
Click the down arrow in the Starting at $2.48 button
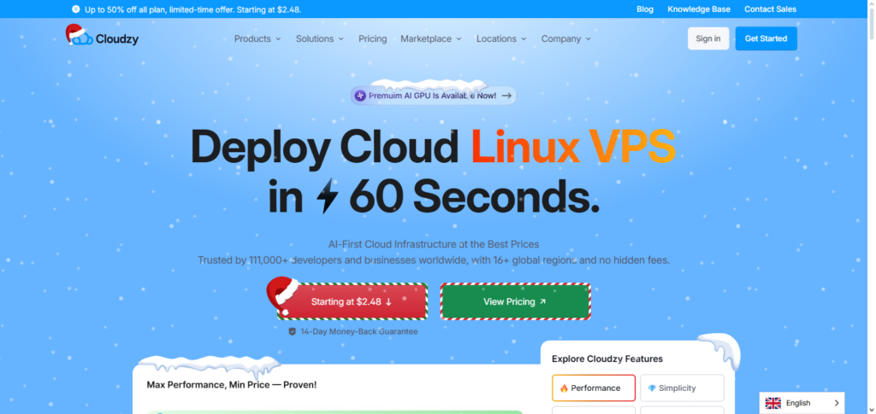click(389, 302)
